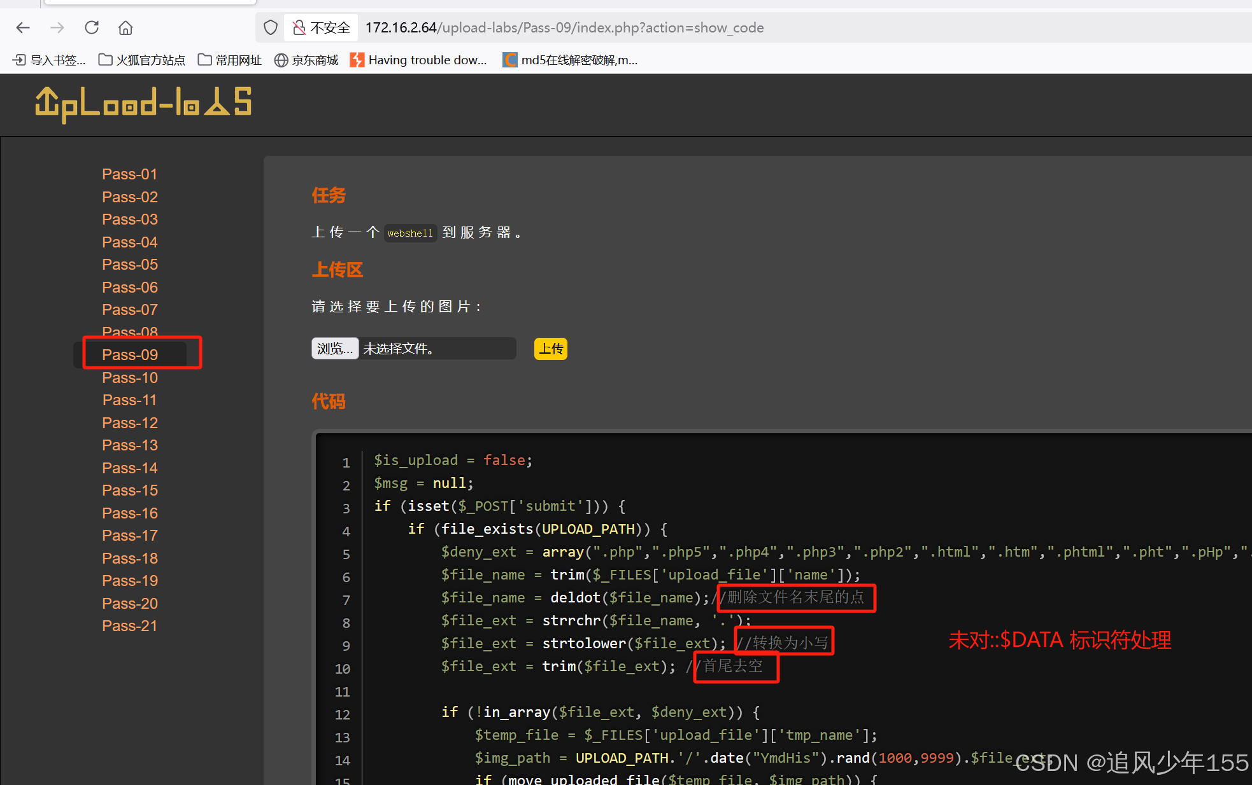Click the browser back arrow icon
This screenshot has height=785, width=1252.
pyautogui.click(x=24, y=27)
